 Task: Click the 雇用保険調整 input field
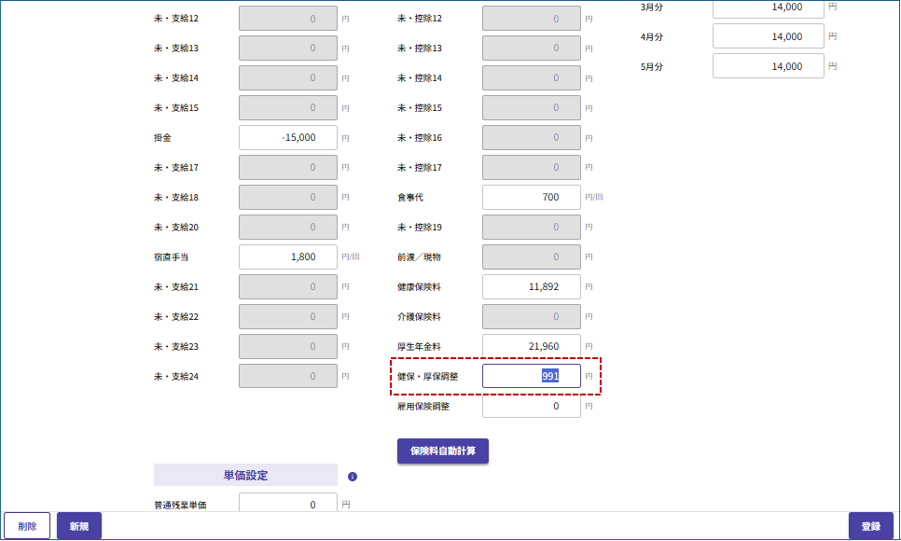tap(531, 406)
